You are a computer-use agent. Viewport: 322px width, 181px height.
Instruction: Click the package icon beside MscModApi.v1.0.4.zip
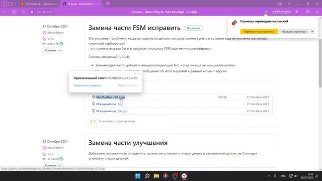[x=94, y=97]
